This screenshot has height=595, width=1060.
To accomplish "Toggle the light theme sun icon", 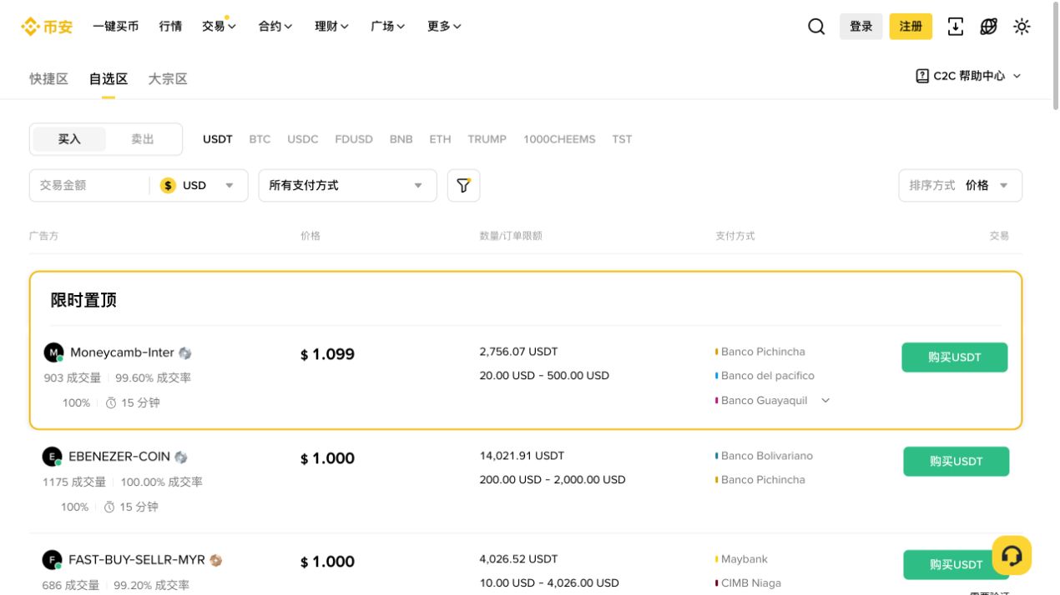I will click(x=1022, y=27).
